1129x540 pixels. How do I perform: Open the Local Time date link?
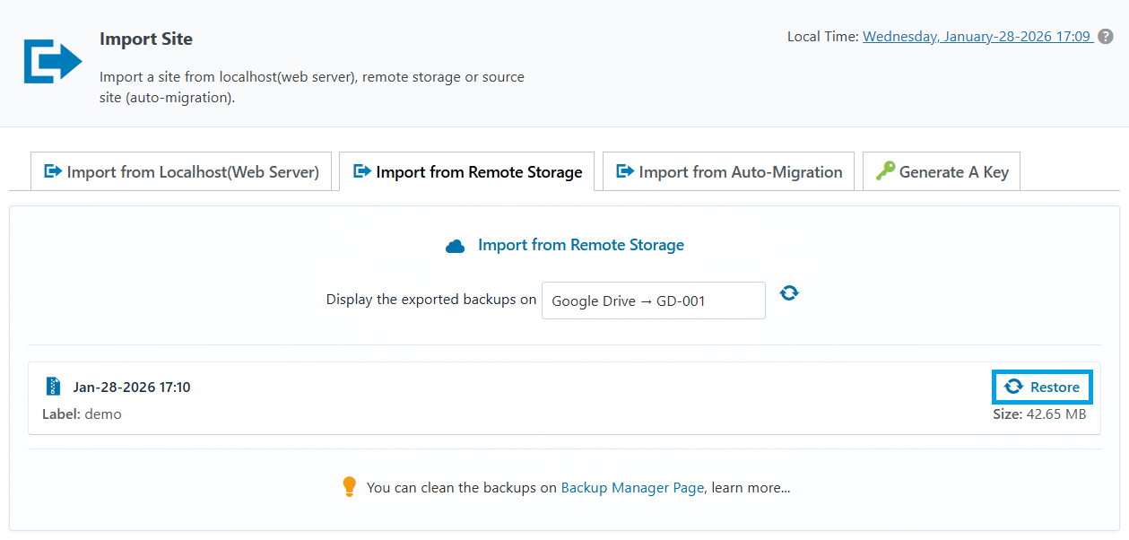(x=976, y=37)
